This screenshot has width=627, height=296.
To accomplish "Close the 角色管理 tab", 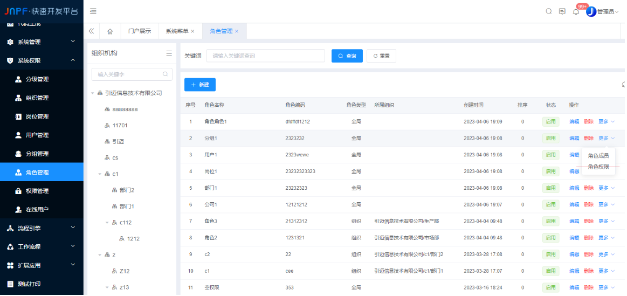I will (x=237, y=31).
